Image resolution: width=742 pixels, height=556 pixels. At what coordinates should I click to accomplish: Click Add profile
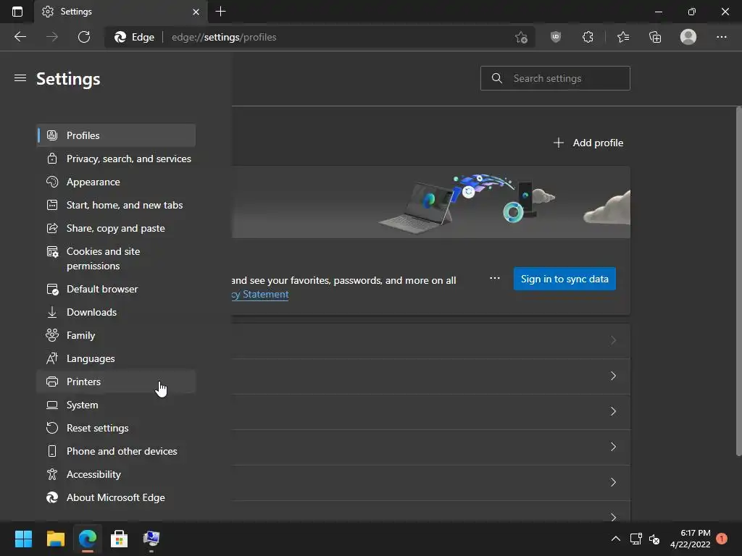click(x=588, y=143)
